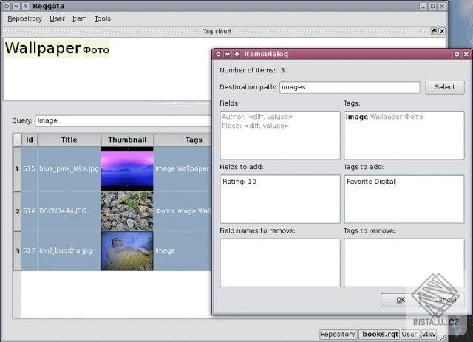Viewport: 473px width, 342px height.
Task: Open Reggata window menu icon
Action: click(7, 6)
